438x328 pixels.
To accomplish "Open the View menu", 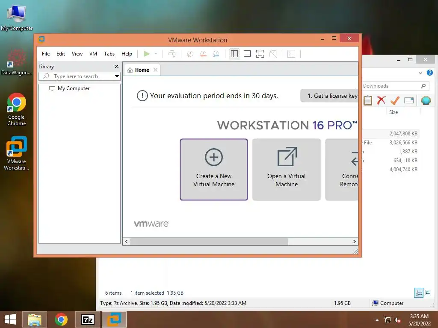I will [x=77, y=54].
